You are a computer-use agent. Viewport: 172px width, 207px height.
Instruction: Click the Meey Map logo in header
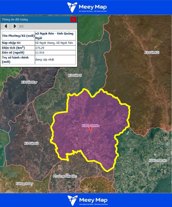click(86, 7)
